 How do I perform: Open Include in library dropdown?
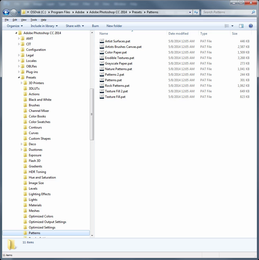click(44, 26)
